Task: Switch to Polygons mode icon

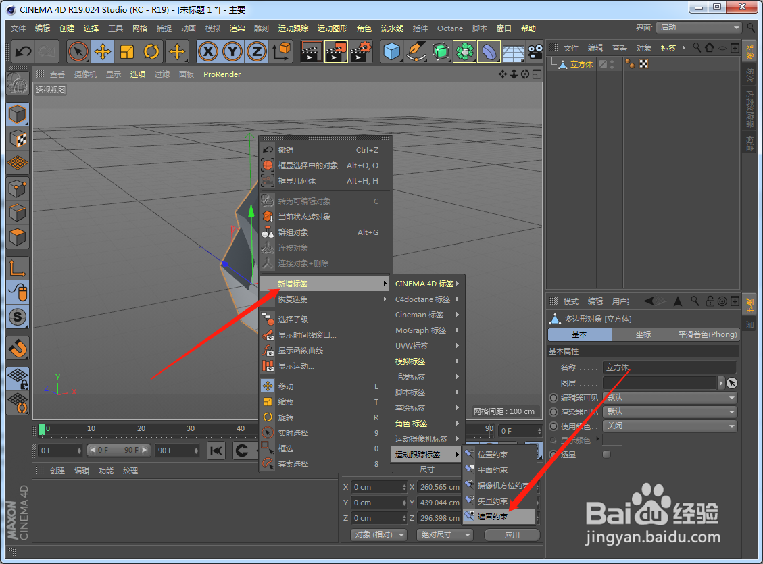Action: point(18,237)
